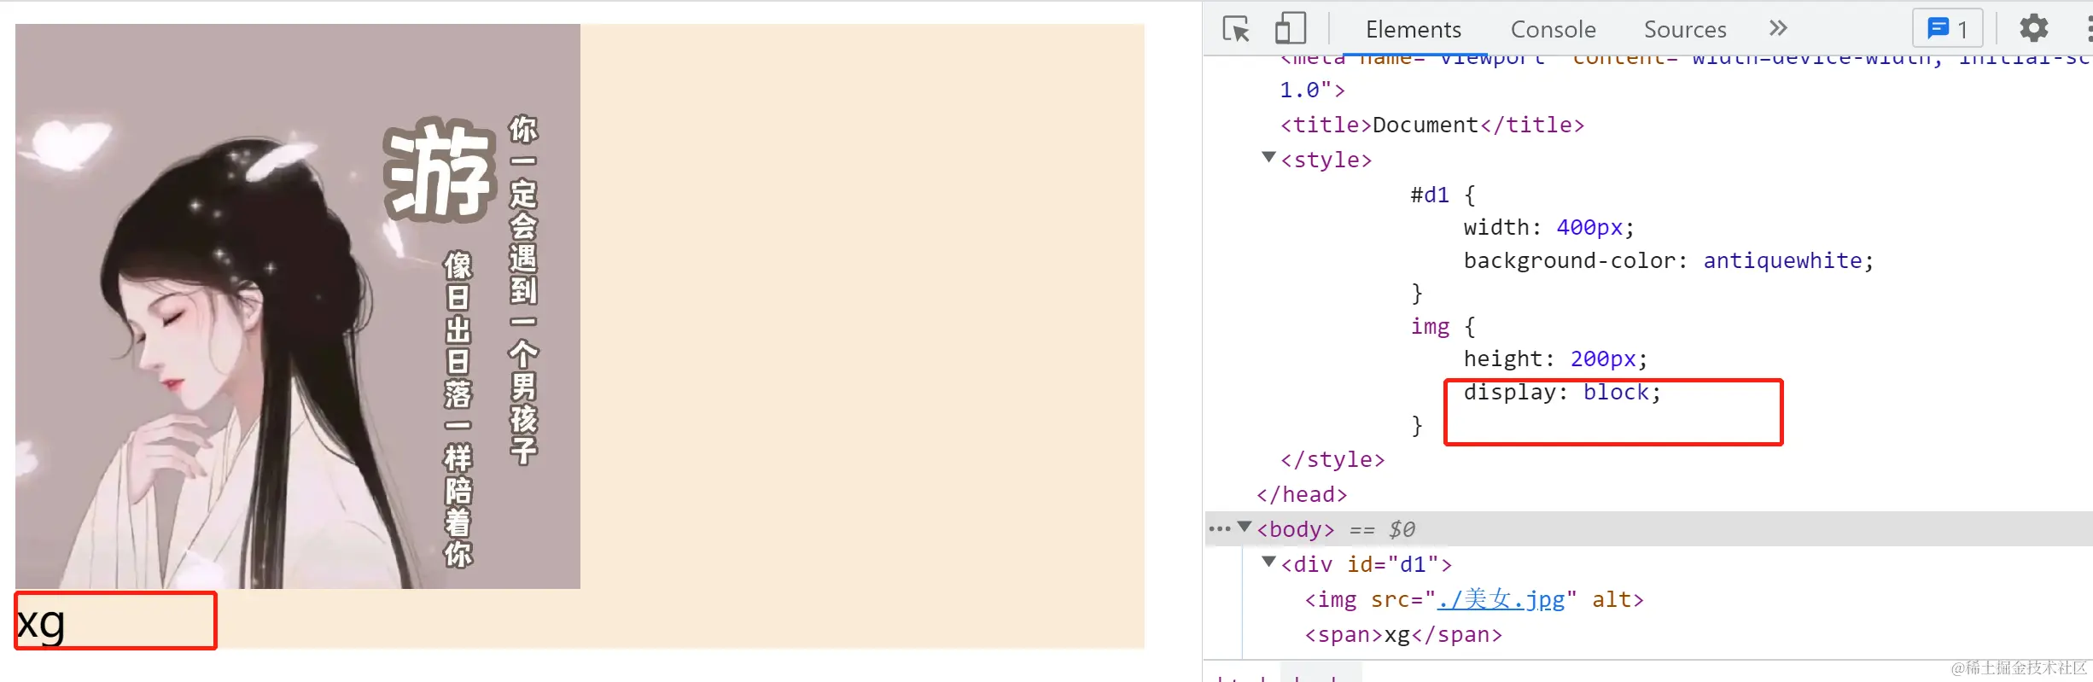Select the closing style tag row
The image size is (2093, 682).
(x=1332, y=460)
